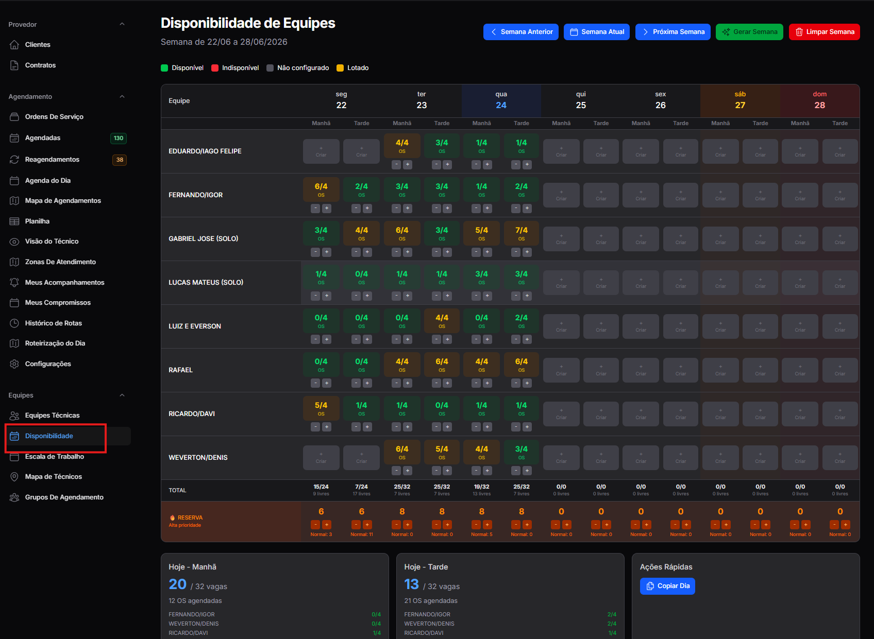This screenshot has width=874, height=639.
Task: Open Clientes via its house icon
Action: (x=14, y=45)
